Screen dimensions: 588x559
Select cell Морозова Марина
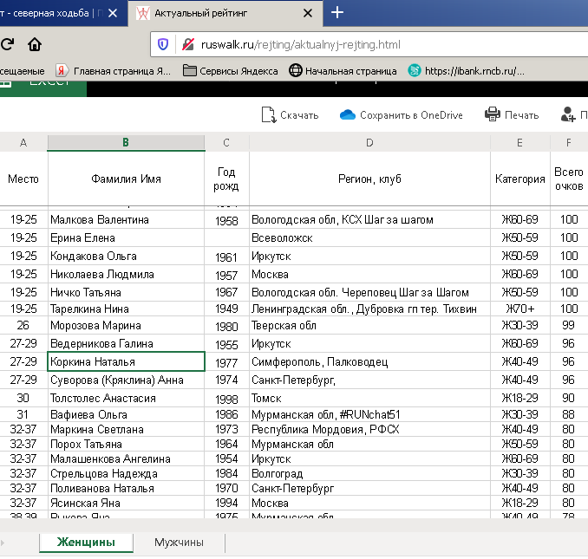coord(126,325)
